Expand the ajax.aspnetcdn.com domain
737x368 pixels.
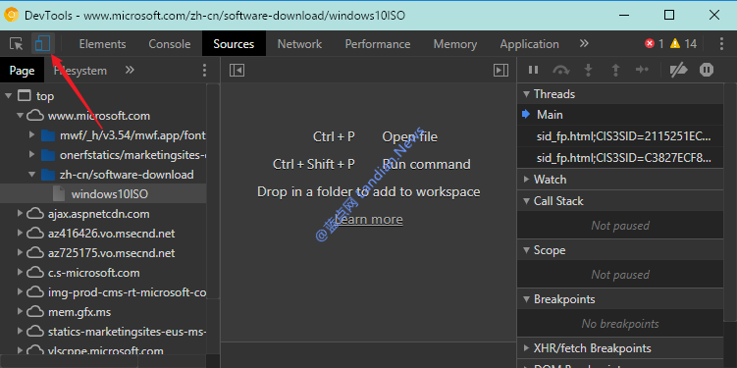20,214
